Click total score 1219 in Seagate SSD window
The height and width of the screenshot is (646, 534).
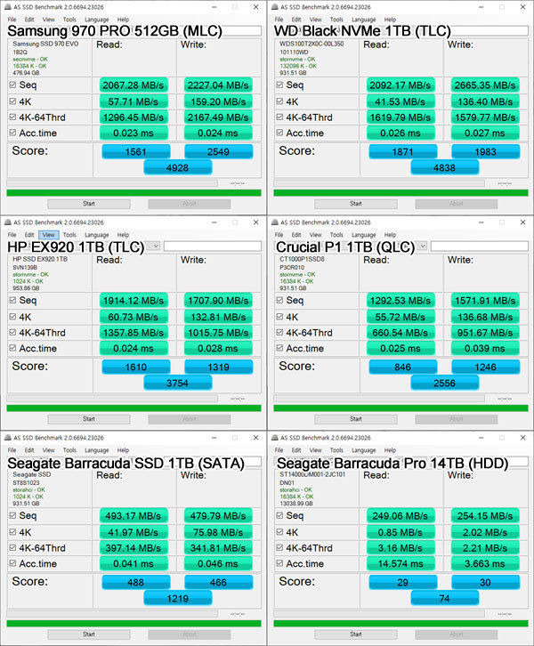tap(178, 599)
